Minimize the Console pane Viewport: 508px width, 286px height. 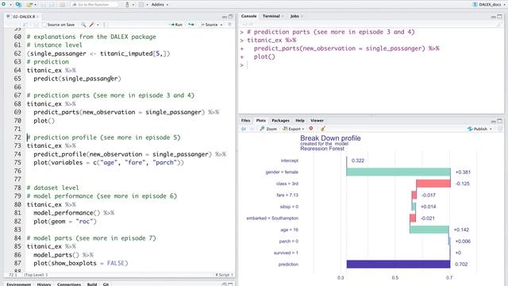tap(494, 17)
